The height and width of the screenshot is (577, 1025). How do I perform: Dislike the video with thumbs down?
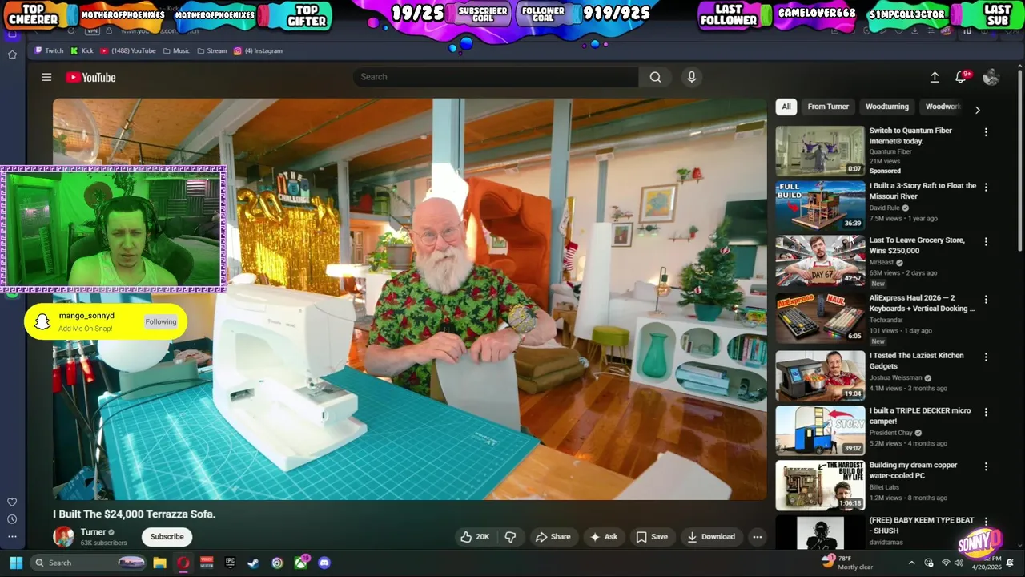[x=510, y=537]
